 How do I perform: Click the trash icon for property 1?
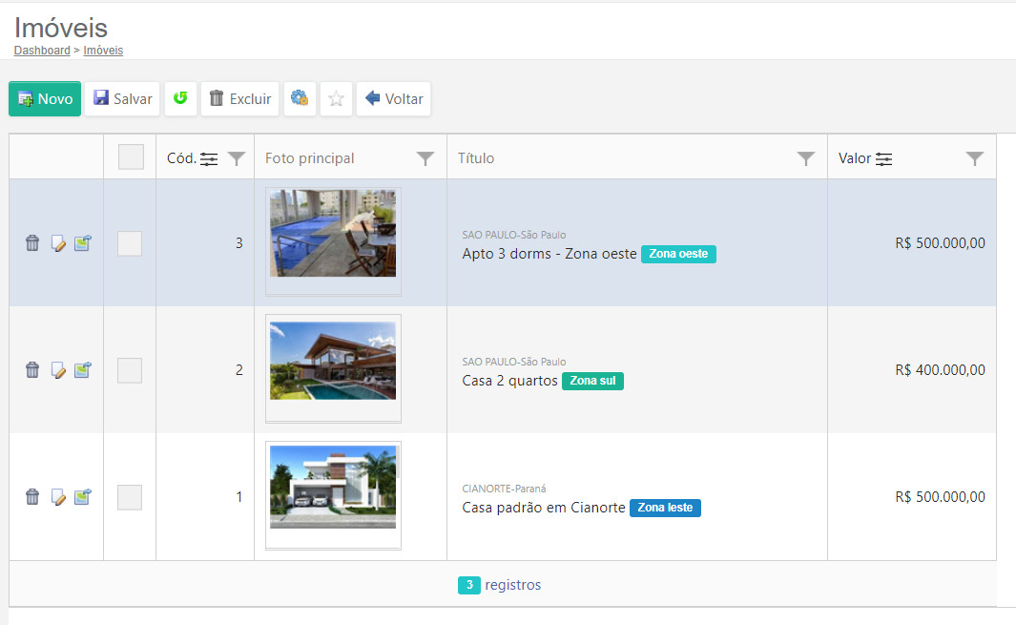click(32, 497)
